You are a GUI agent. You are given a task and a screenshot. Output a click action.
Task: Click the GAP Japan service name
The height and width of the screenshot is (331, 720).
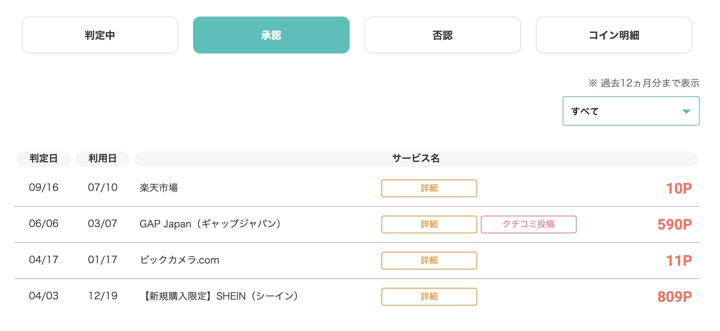tap(210, 224)
